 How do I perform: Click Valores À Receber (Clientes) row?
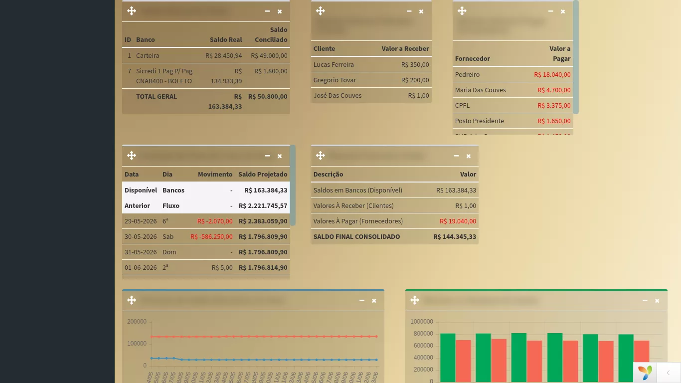(394, 205)
